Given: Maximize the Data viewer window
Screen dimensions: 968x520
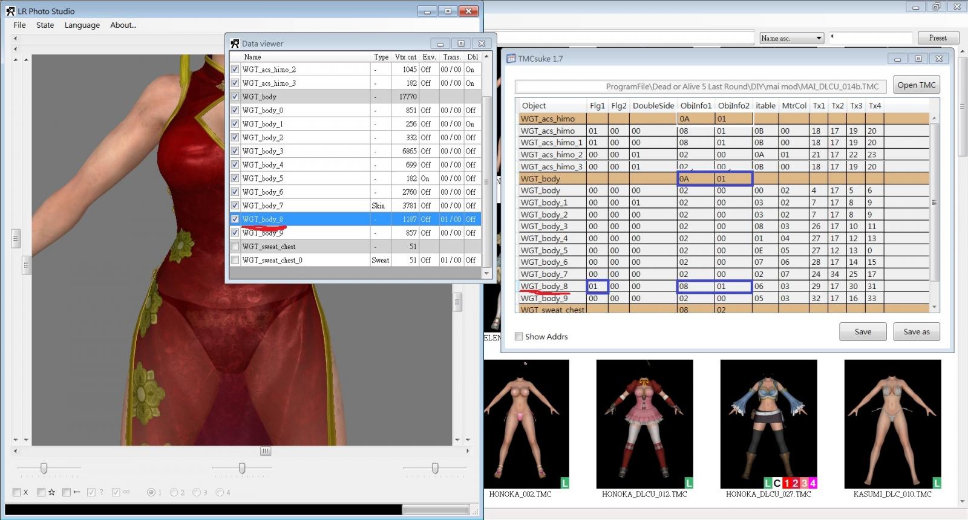Looking at the screenshot, I should 460,44.
